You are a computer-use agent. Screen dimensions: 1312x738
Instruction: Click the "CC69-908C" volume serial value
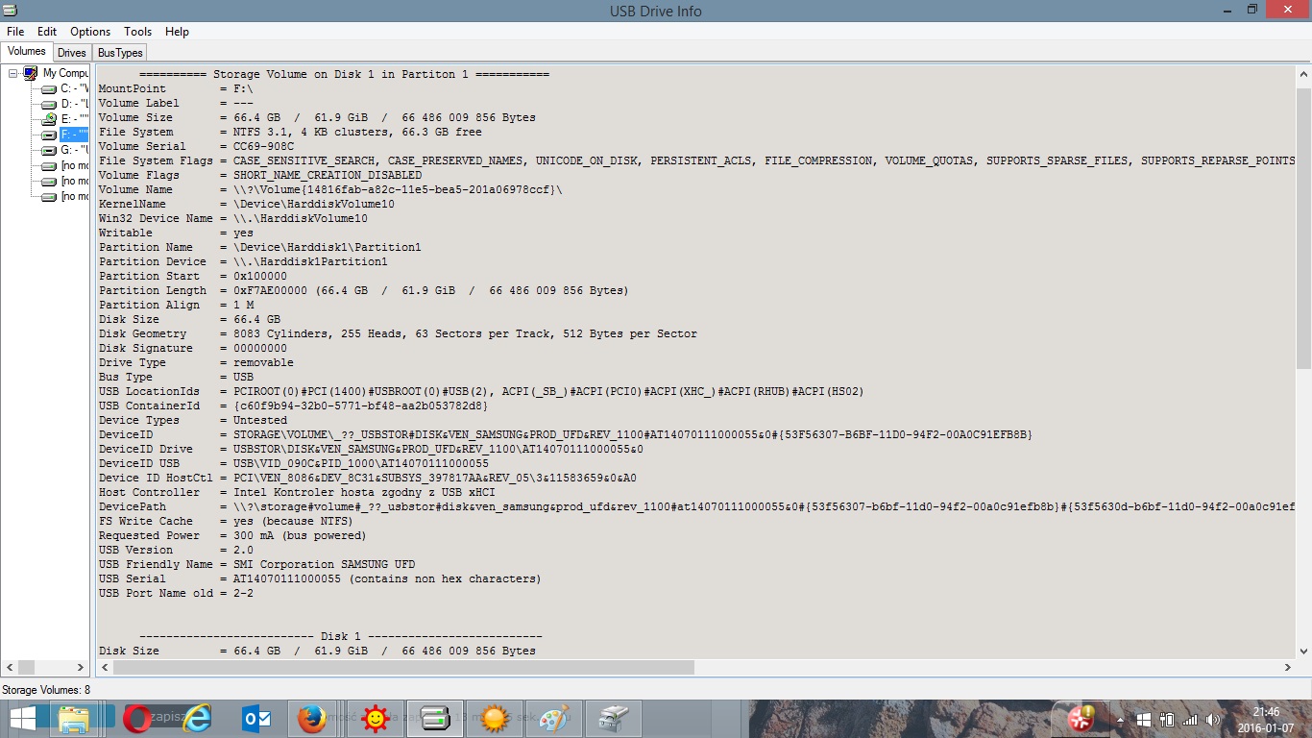[263, 146]
